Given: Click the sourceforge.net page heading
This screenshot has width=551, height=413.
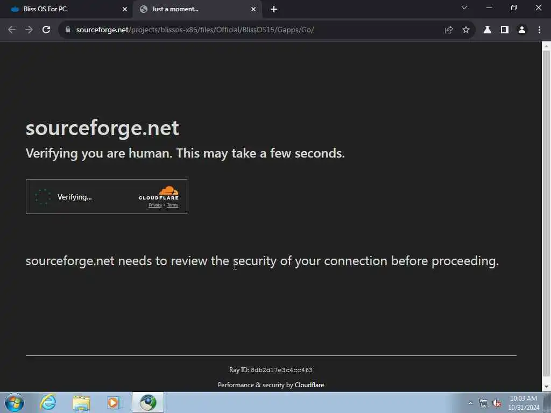Looking at the screenshot, I should pos(102,128).
